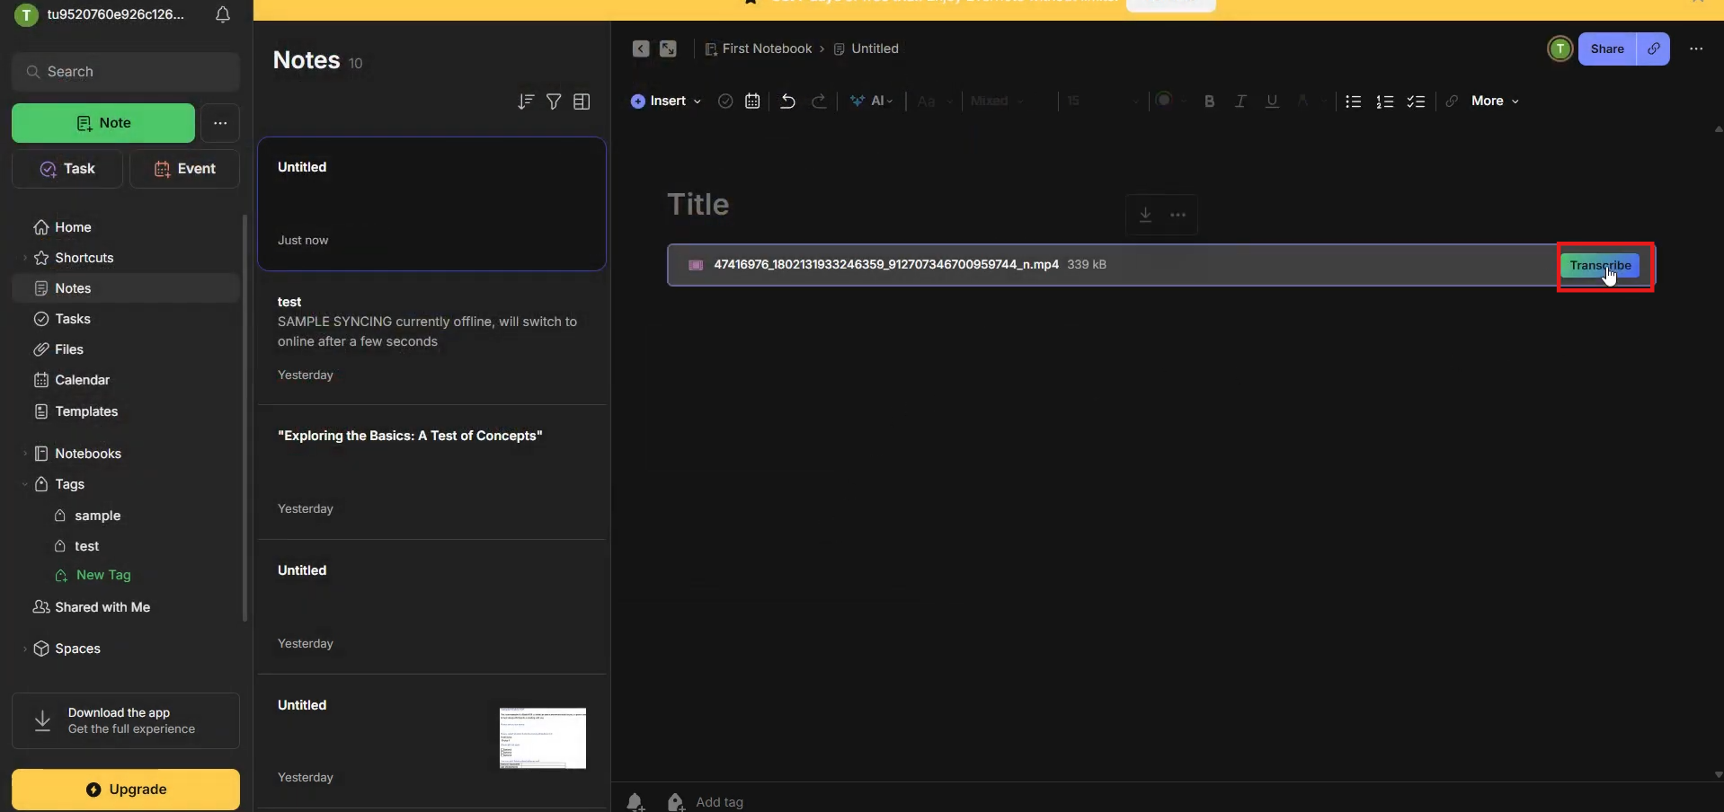Click the Upgrade button
This screenshot has width=1724, height=812.
pyautogui.click(x=126, y=790)
